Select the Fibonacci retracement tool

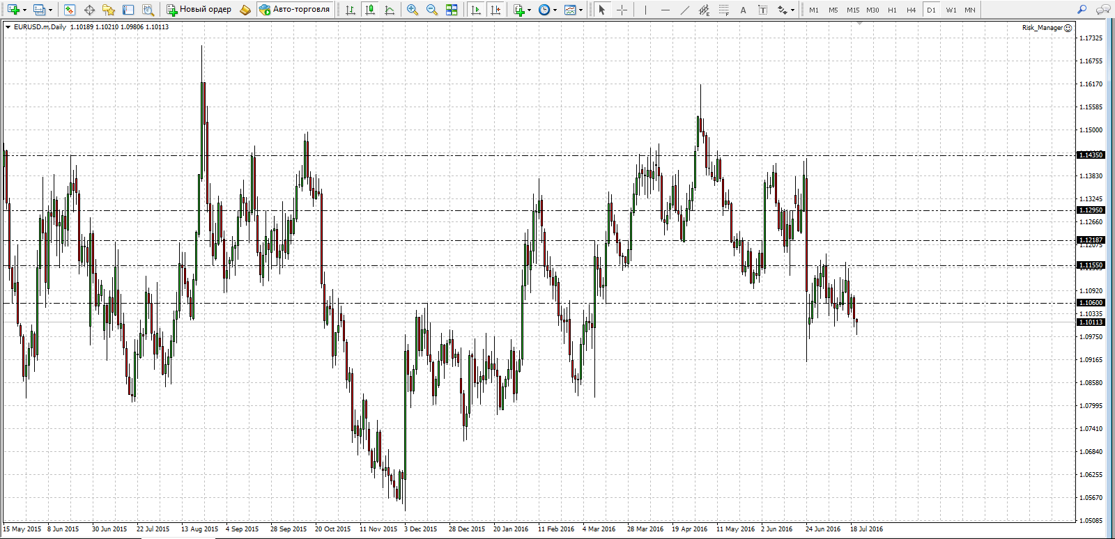coord(724,10)
